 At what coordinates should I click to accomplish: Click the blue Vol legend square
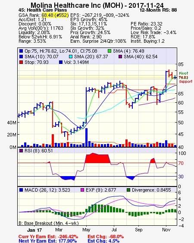coord(61,62)
